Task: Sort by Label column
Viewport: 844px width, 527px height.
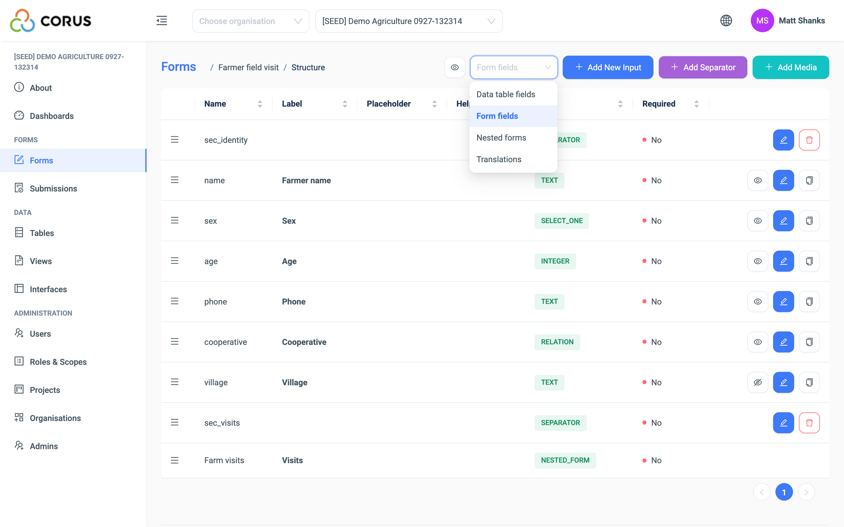Action: [345, 104]
